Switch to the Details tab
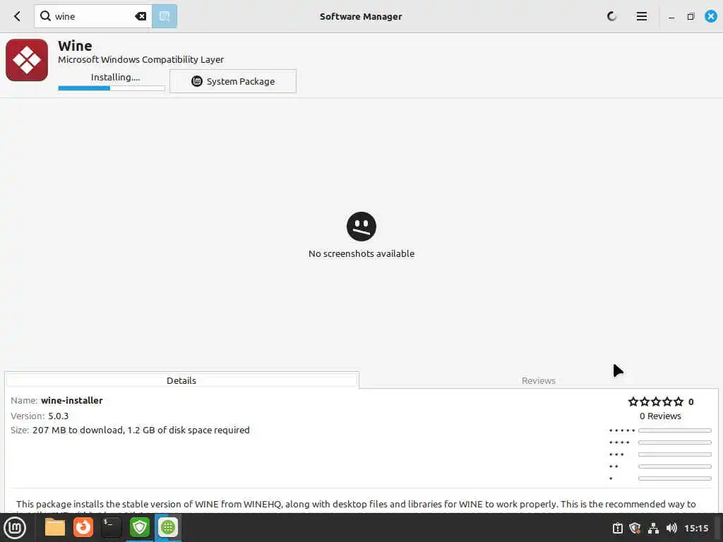This screenshot has width=723, height=542. click(x=181, y=380)
